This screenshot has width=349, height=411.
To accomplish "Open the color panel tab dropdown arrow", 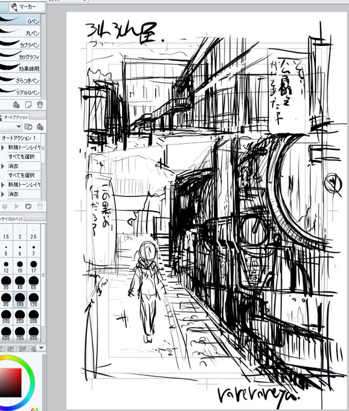I will 42,348.
